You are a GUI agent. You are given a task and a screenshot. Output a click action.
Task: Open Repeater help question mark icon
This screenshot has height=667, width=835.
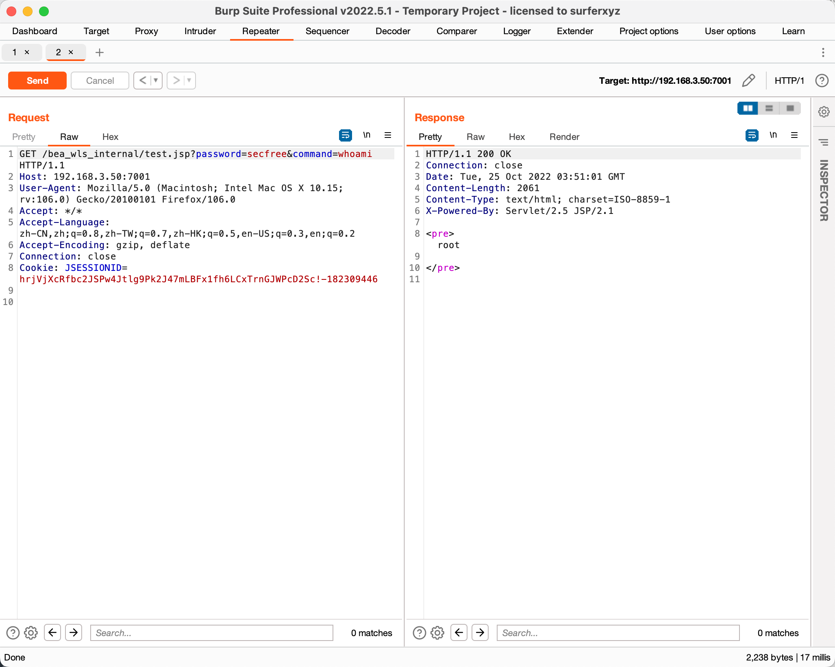[822, 81]
